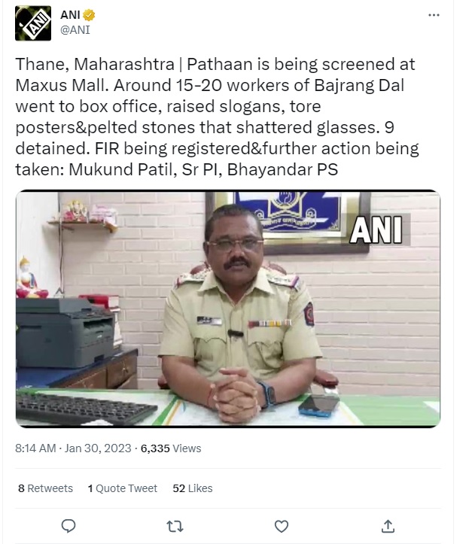The width and height of the screenshot is (472, 544).
Task: Play the police officer video thumbnail
Action: pyautogui.click(x=228, y=308)
